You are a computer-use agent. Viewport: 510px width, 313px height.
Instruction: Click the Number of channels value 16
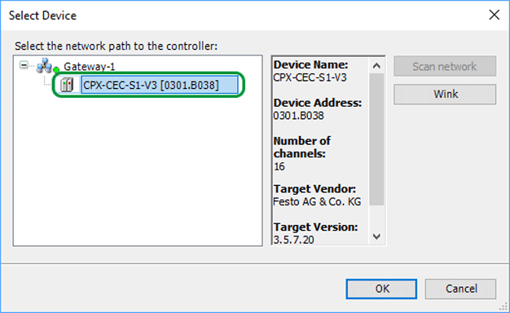[279, 166]
